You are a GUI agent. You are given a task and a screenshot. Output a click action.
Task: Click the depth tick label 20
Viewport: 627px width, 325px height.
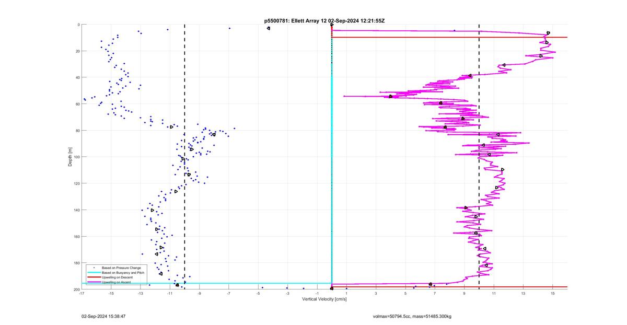click(x=77, y=51)
